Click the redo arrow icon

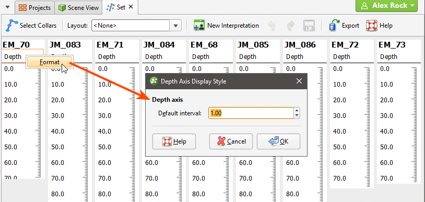[x=291, y=26]
